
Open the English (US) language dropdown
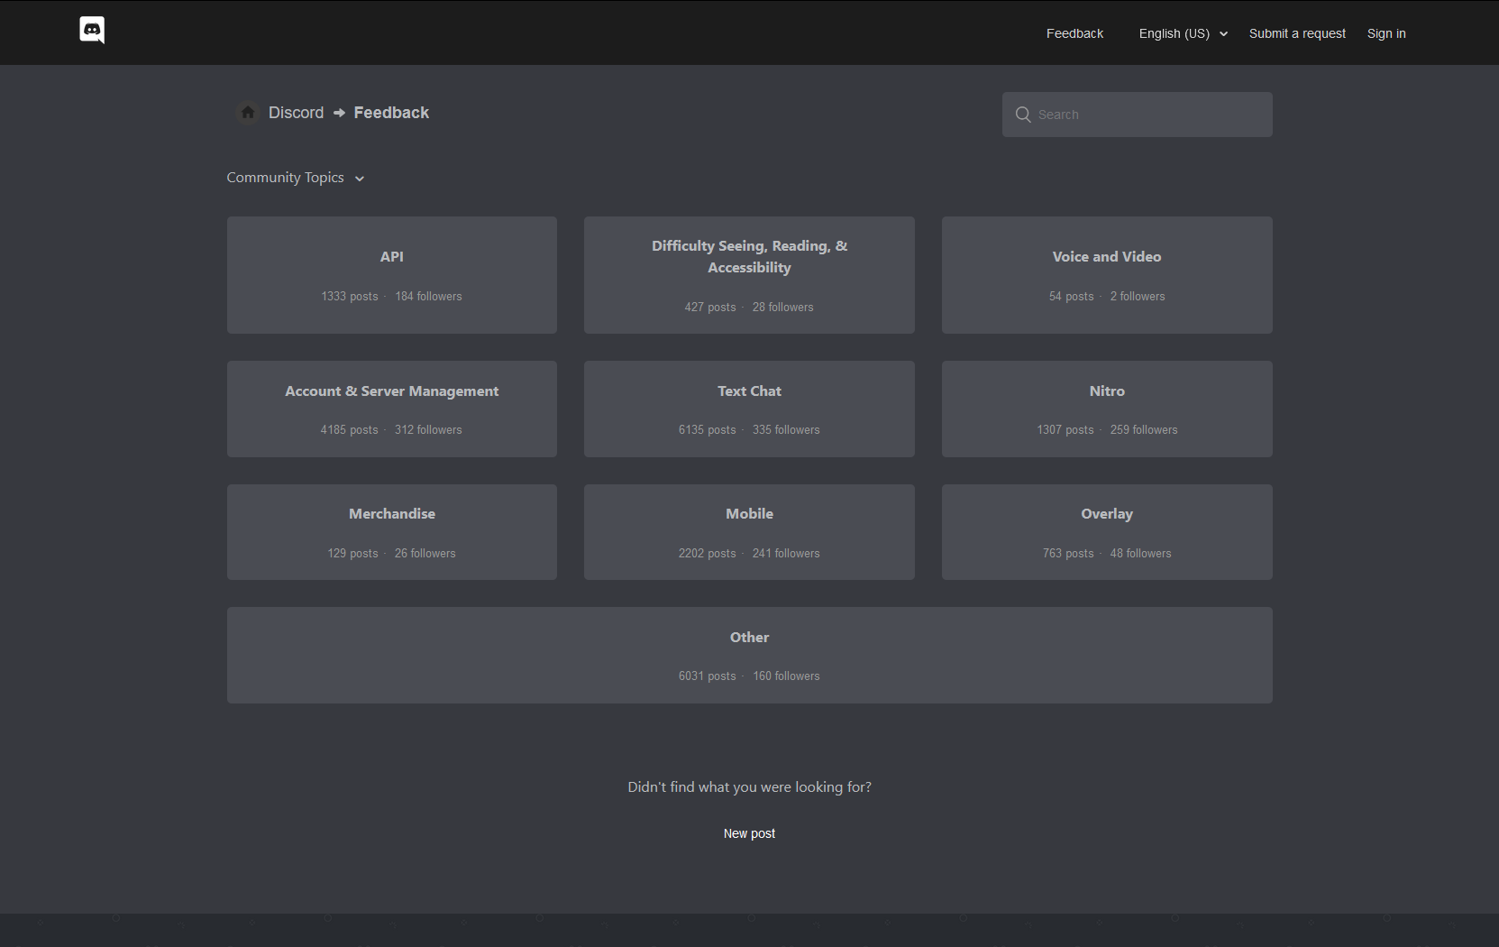click(1183, 33)
